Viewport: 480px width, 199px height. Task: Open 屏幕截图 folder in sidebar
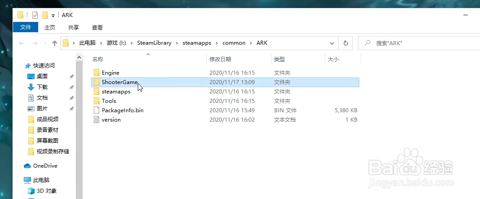point(48,141)
